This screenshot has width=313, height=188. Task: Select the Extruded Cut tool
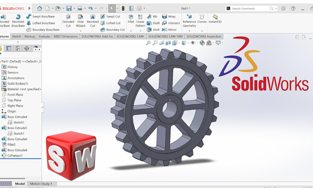point(68,21)
